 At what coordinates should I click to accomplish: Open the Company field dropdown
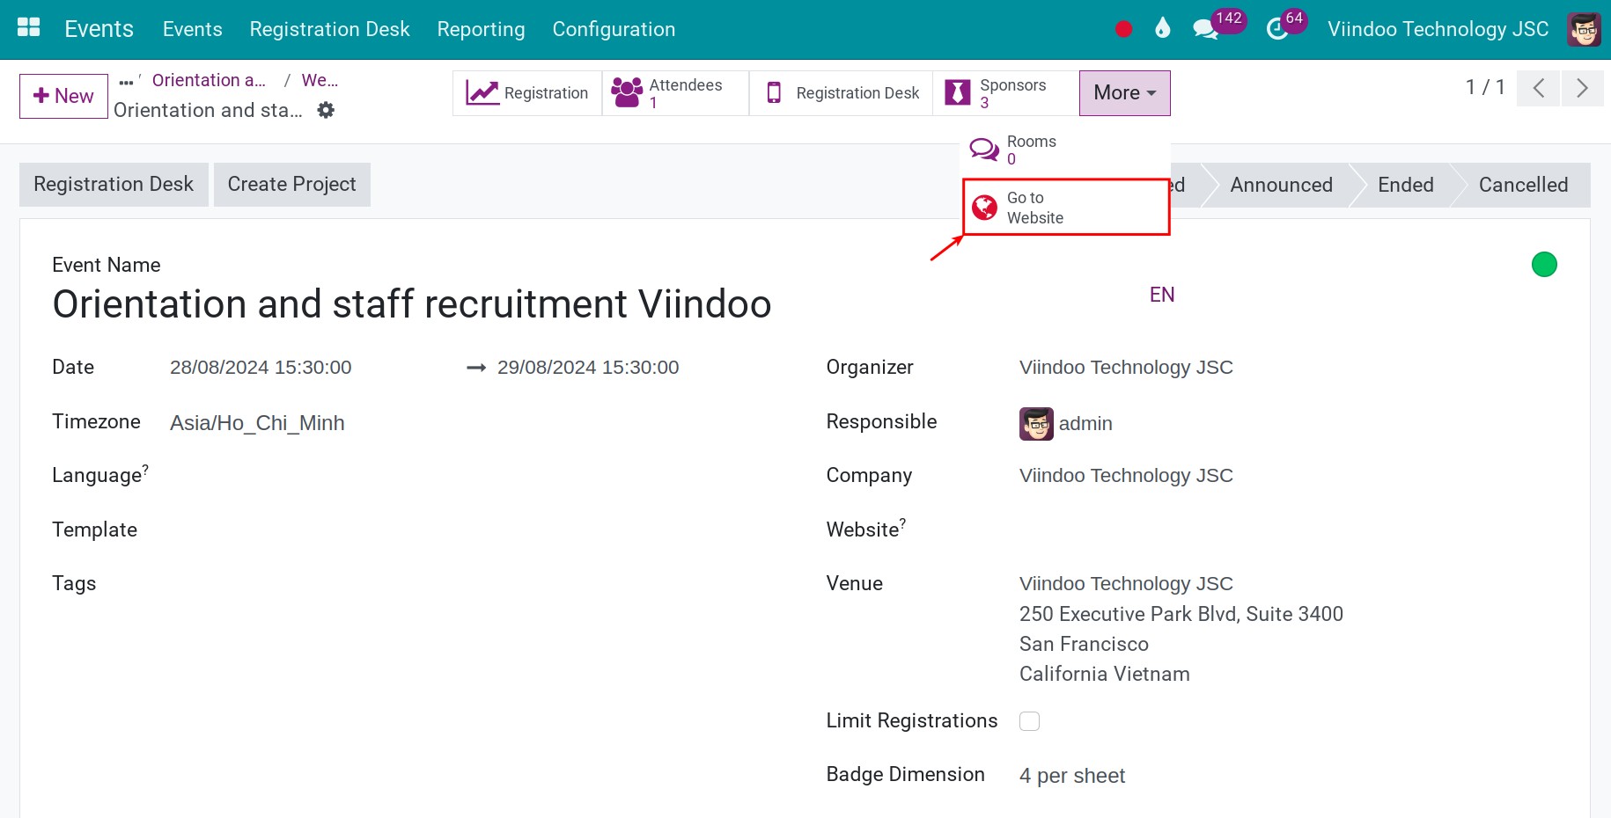click(1126, 476)
